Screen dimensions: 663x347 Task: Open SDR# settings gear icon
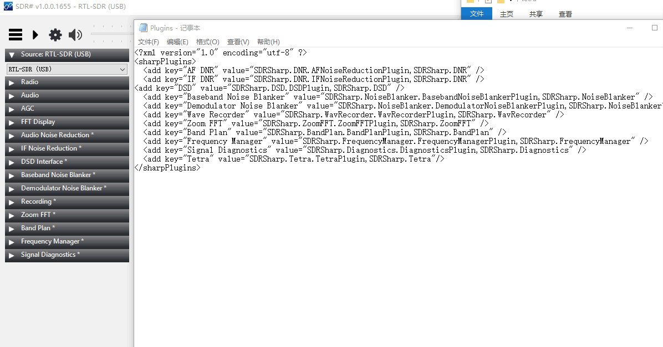tap(55, 35)
